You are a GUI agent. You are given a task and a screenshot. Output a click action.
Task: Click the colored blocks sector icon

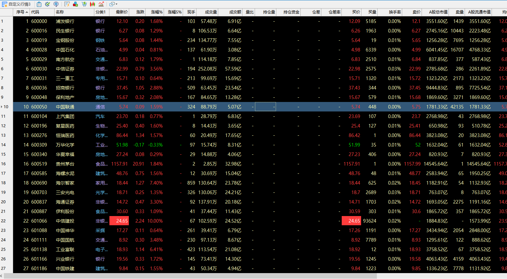[x=76, y=4]
